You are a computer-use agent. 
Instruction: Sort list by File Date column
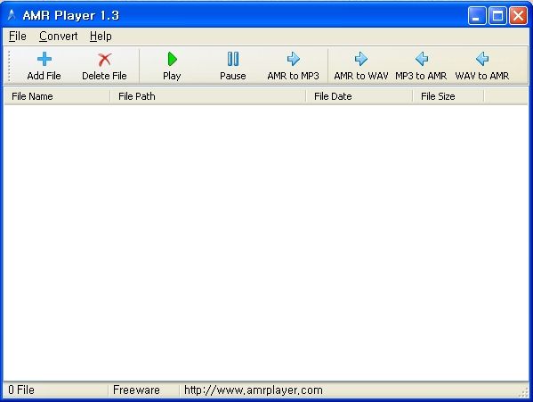tap(359, 96)
